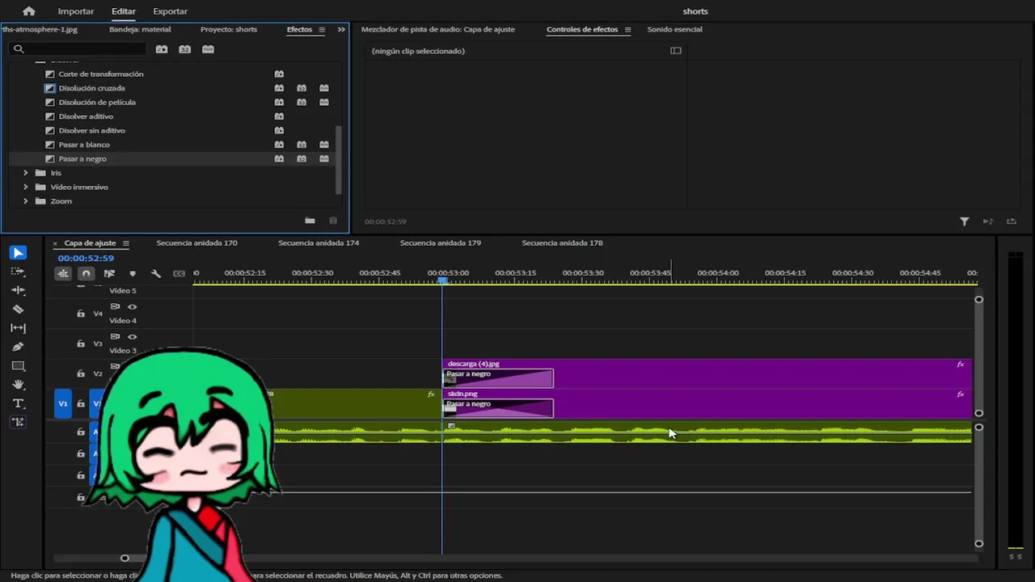Show hidden panels with double chevron
This screenshot has width=1035, height=582.
(341, 30)
